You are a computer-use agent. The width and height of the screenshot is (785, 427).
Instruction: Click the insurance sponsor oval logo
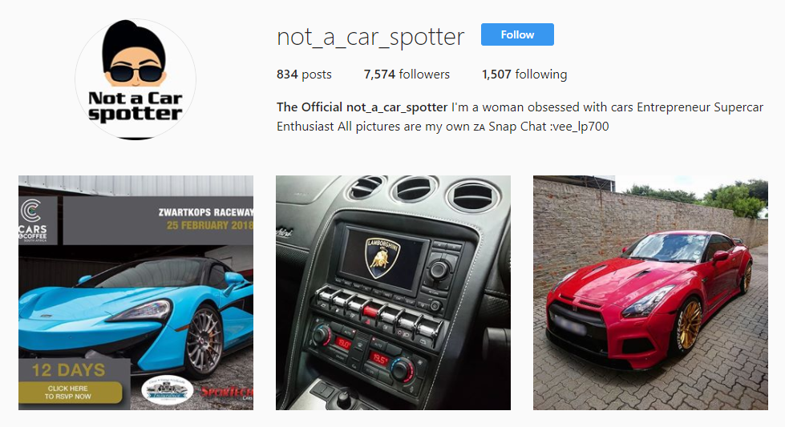pyautogui.click(x=168, y=389)
